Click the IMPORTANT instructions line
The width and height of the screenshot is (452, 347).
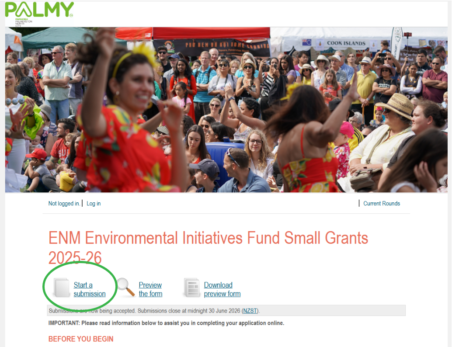point(166,323)
